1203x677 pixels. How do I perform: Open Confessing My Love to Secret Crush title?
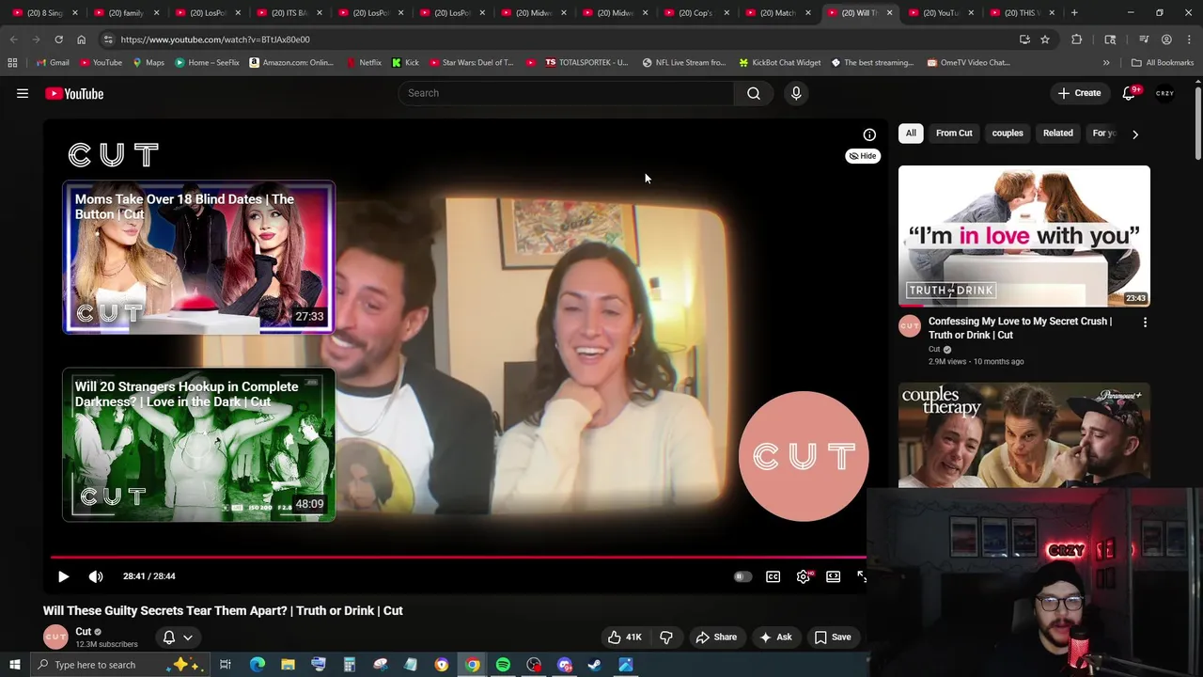(x=1020, y=328)
